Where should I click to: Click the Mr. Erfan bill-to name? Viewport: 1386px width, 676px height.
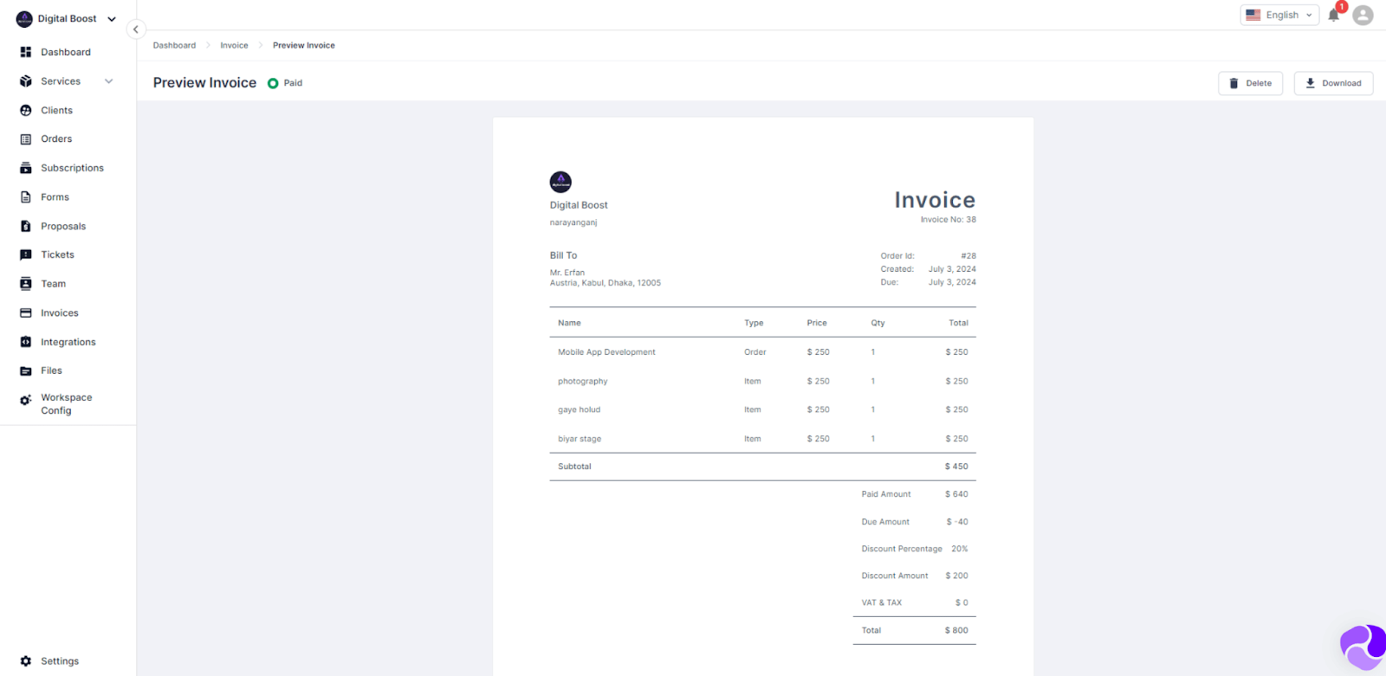coord(567,273)
